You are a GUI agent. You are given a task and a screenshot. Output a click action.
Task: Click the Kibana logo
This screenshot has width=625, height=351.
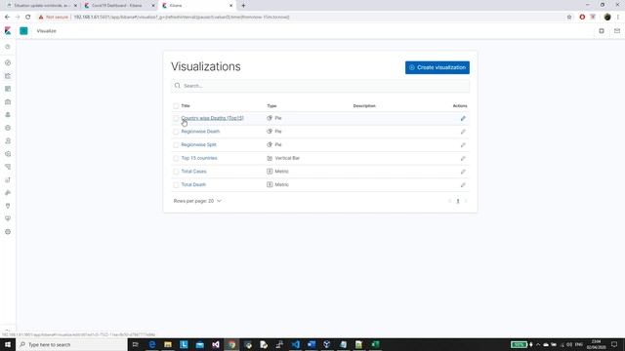coord(8,30)
